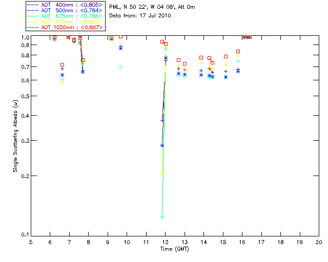The height and width of the screenshot is (262, 328).
Task: Click the y-axis tick label 0.2
Action: 25,176
